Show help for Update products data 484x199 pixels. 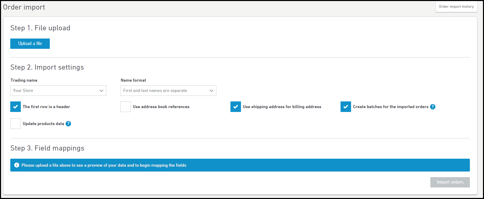coord(68,124)
